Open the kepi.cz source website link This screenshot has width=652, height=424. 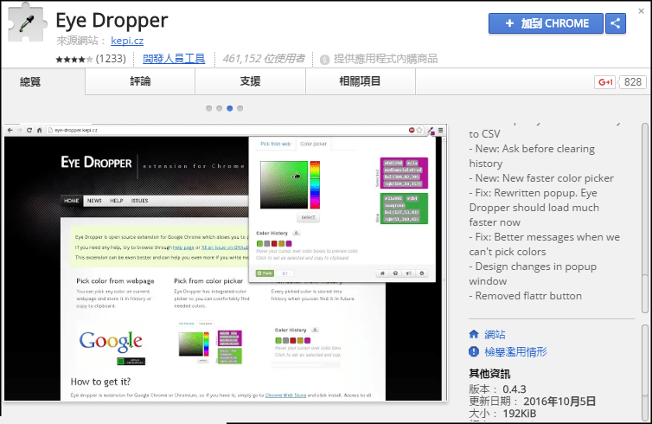click(126, 40)
